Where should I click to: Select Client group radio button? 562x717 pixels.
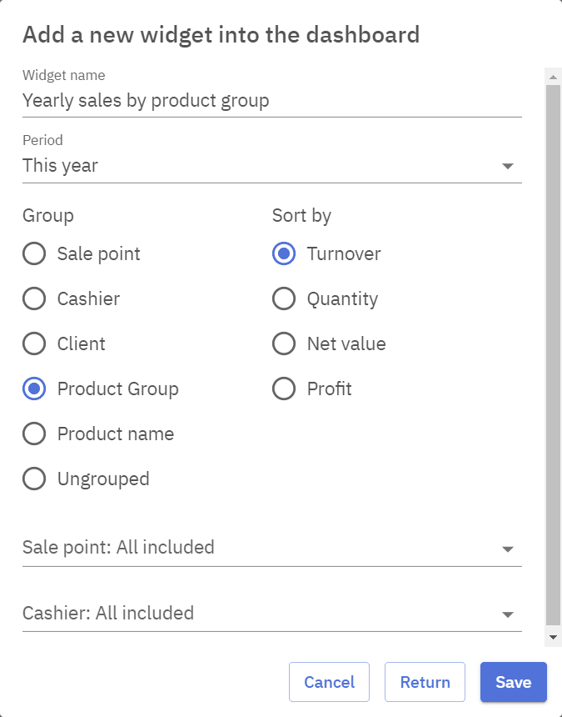[x=34, y=344]
